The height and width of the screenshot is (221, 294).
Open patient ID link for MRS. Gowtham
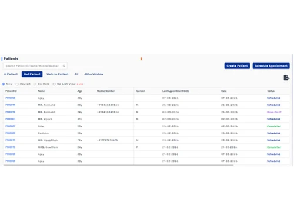point(11,147)
